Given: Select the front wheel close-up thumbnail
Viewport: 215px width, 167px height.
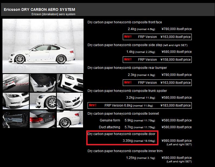Looking at the screenshot, I should click(x=43, y=101).
